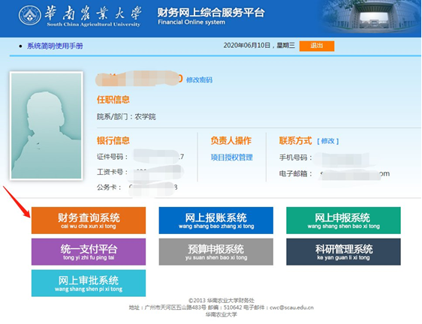Open the 系统简明使用手册 link
422x324 pixels.
pyautogui.click(x=55, y=46)
